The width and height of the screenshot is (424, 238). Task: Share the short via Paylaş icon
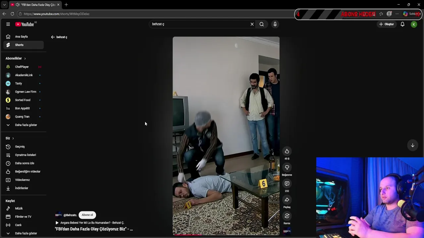click(287, 200)
